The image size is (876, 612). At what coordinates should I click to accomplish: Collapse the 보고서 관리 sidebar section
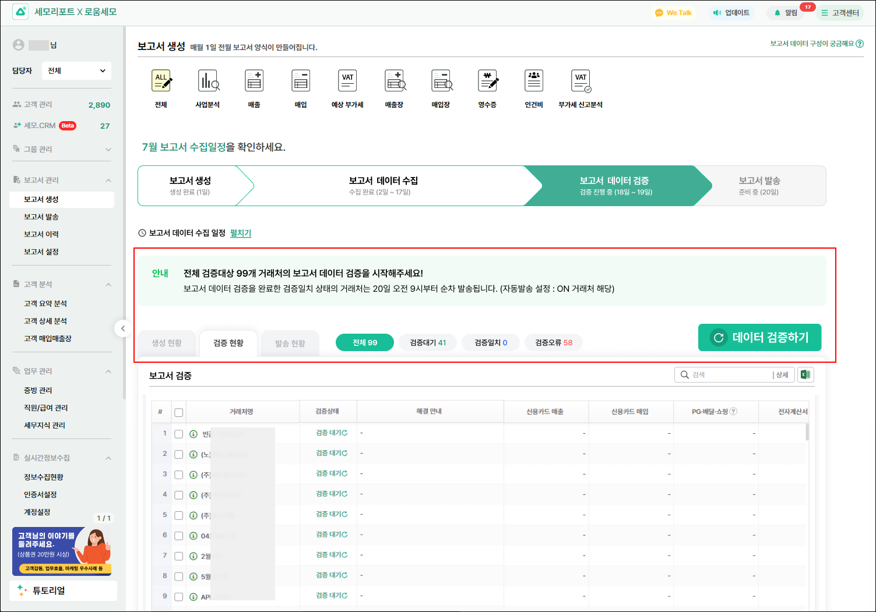pos(108,181)
